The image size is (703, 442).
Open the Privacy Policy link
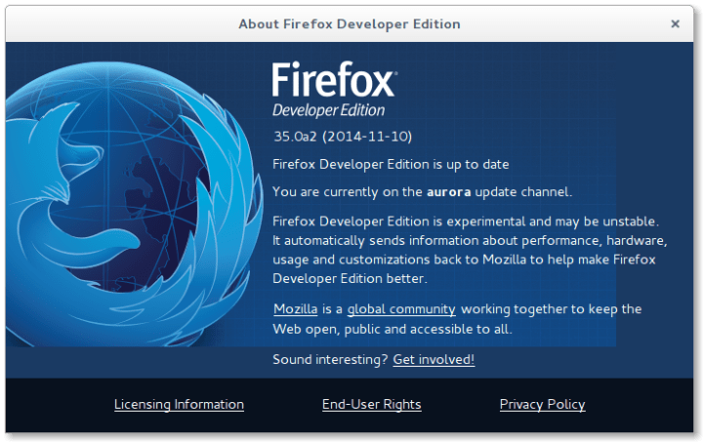(543, 404)
